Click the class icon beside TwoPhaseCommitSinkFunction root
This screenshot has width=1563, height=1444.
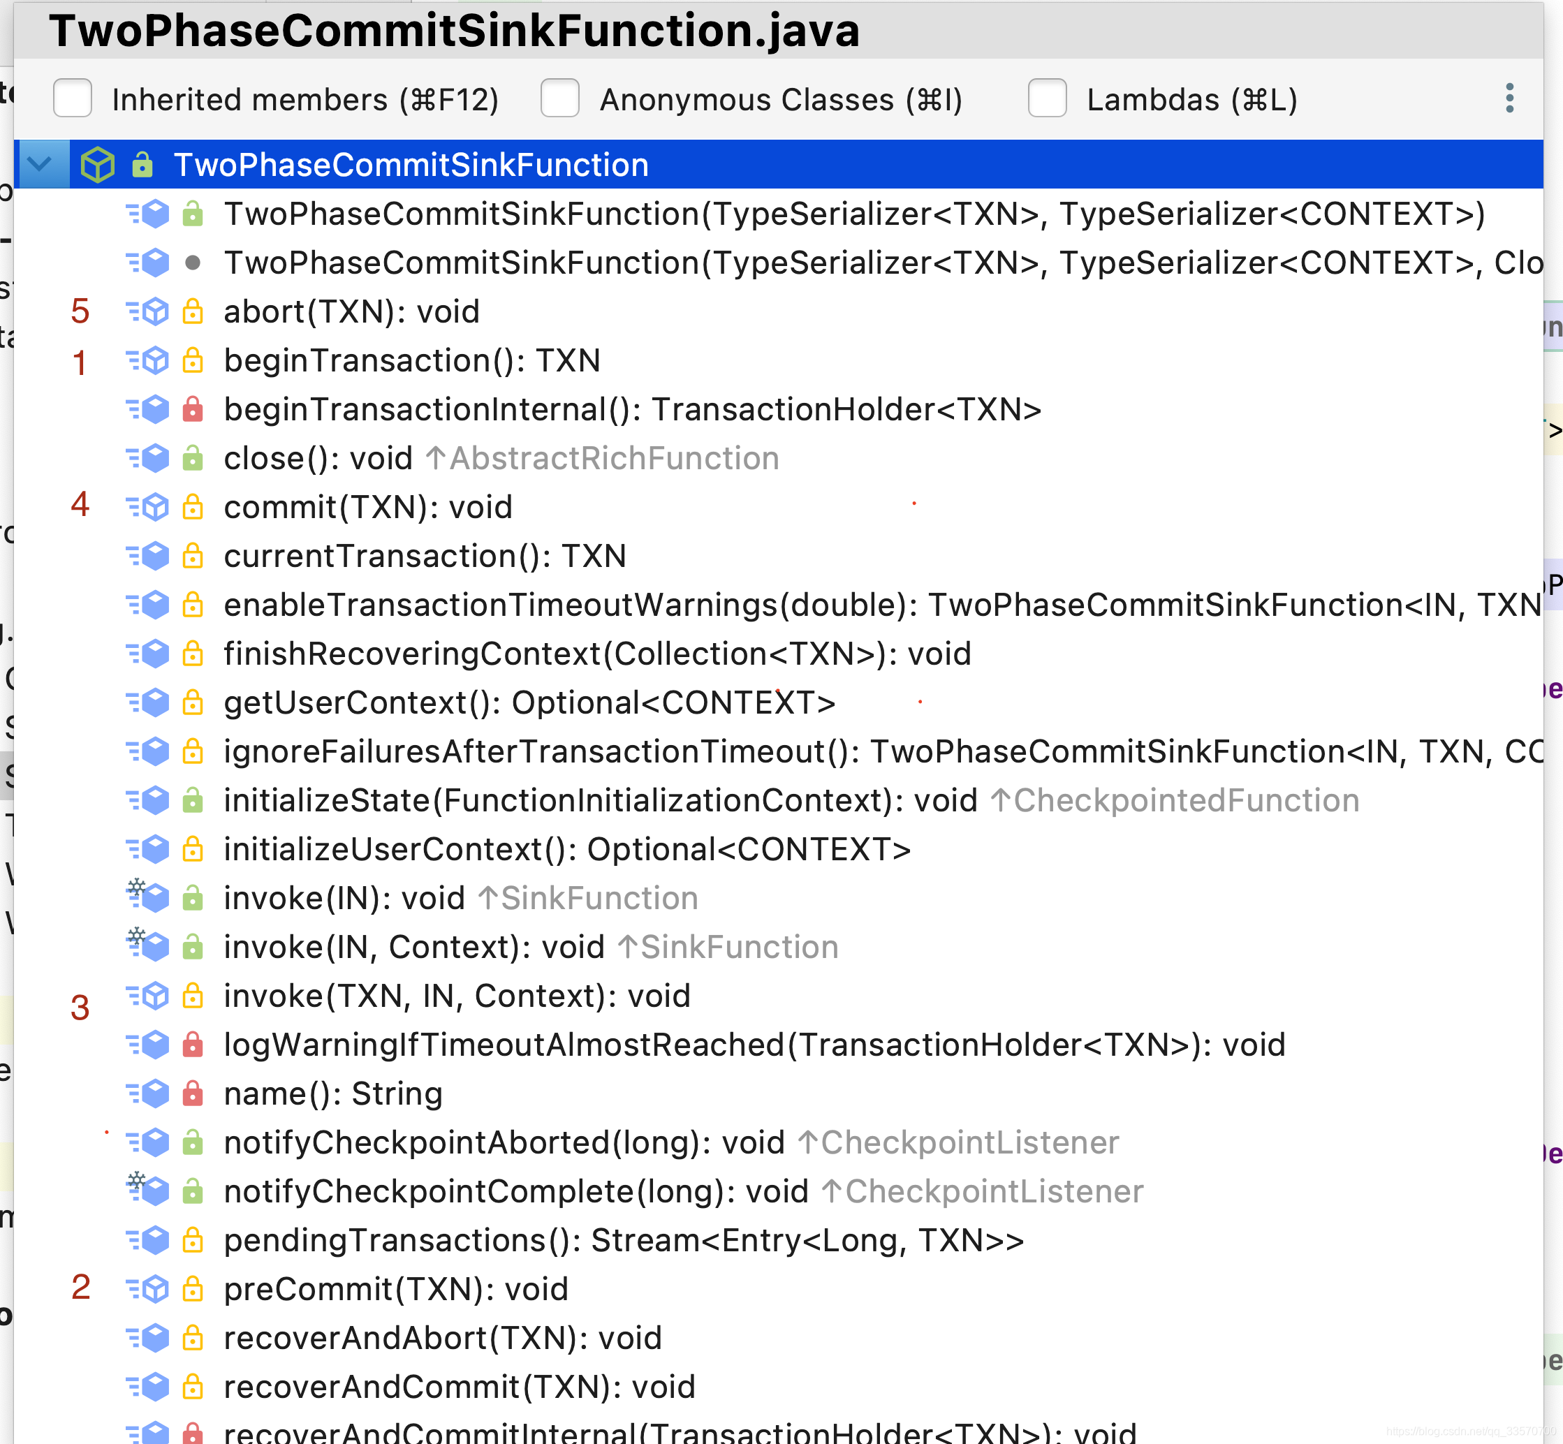click(x=98, y=165)
